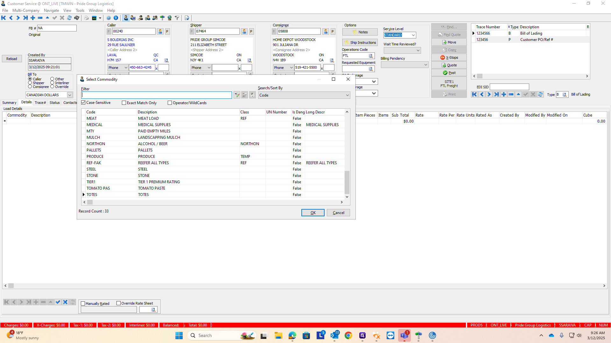Open the Multi-Company menu
The height and width of the screenshot is (343, 611).
point(26,10)
